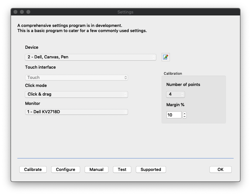Click the Supported button

point(151,169)
